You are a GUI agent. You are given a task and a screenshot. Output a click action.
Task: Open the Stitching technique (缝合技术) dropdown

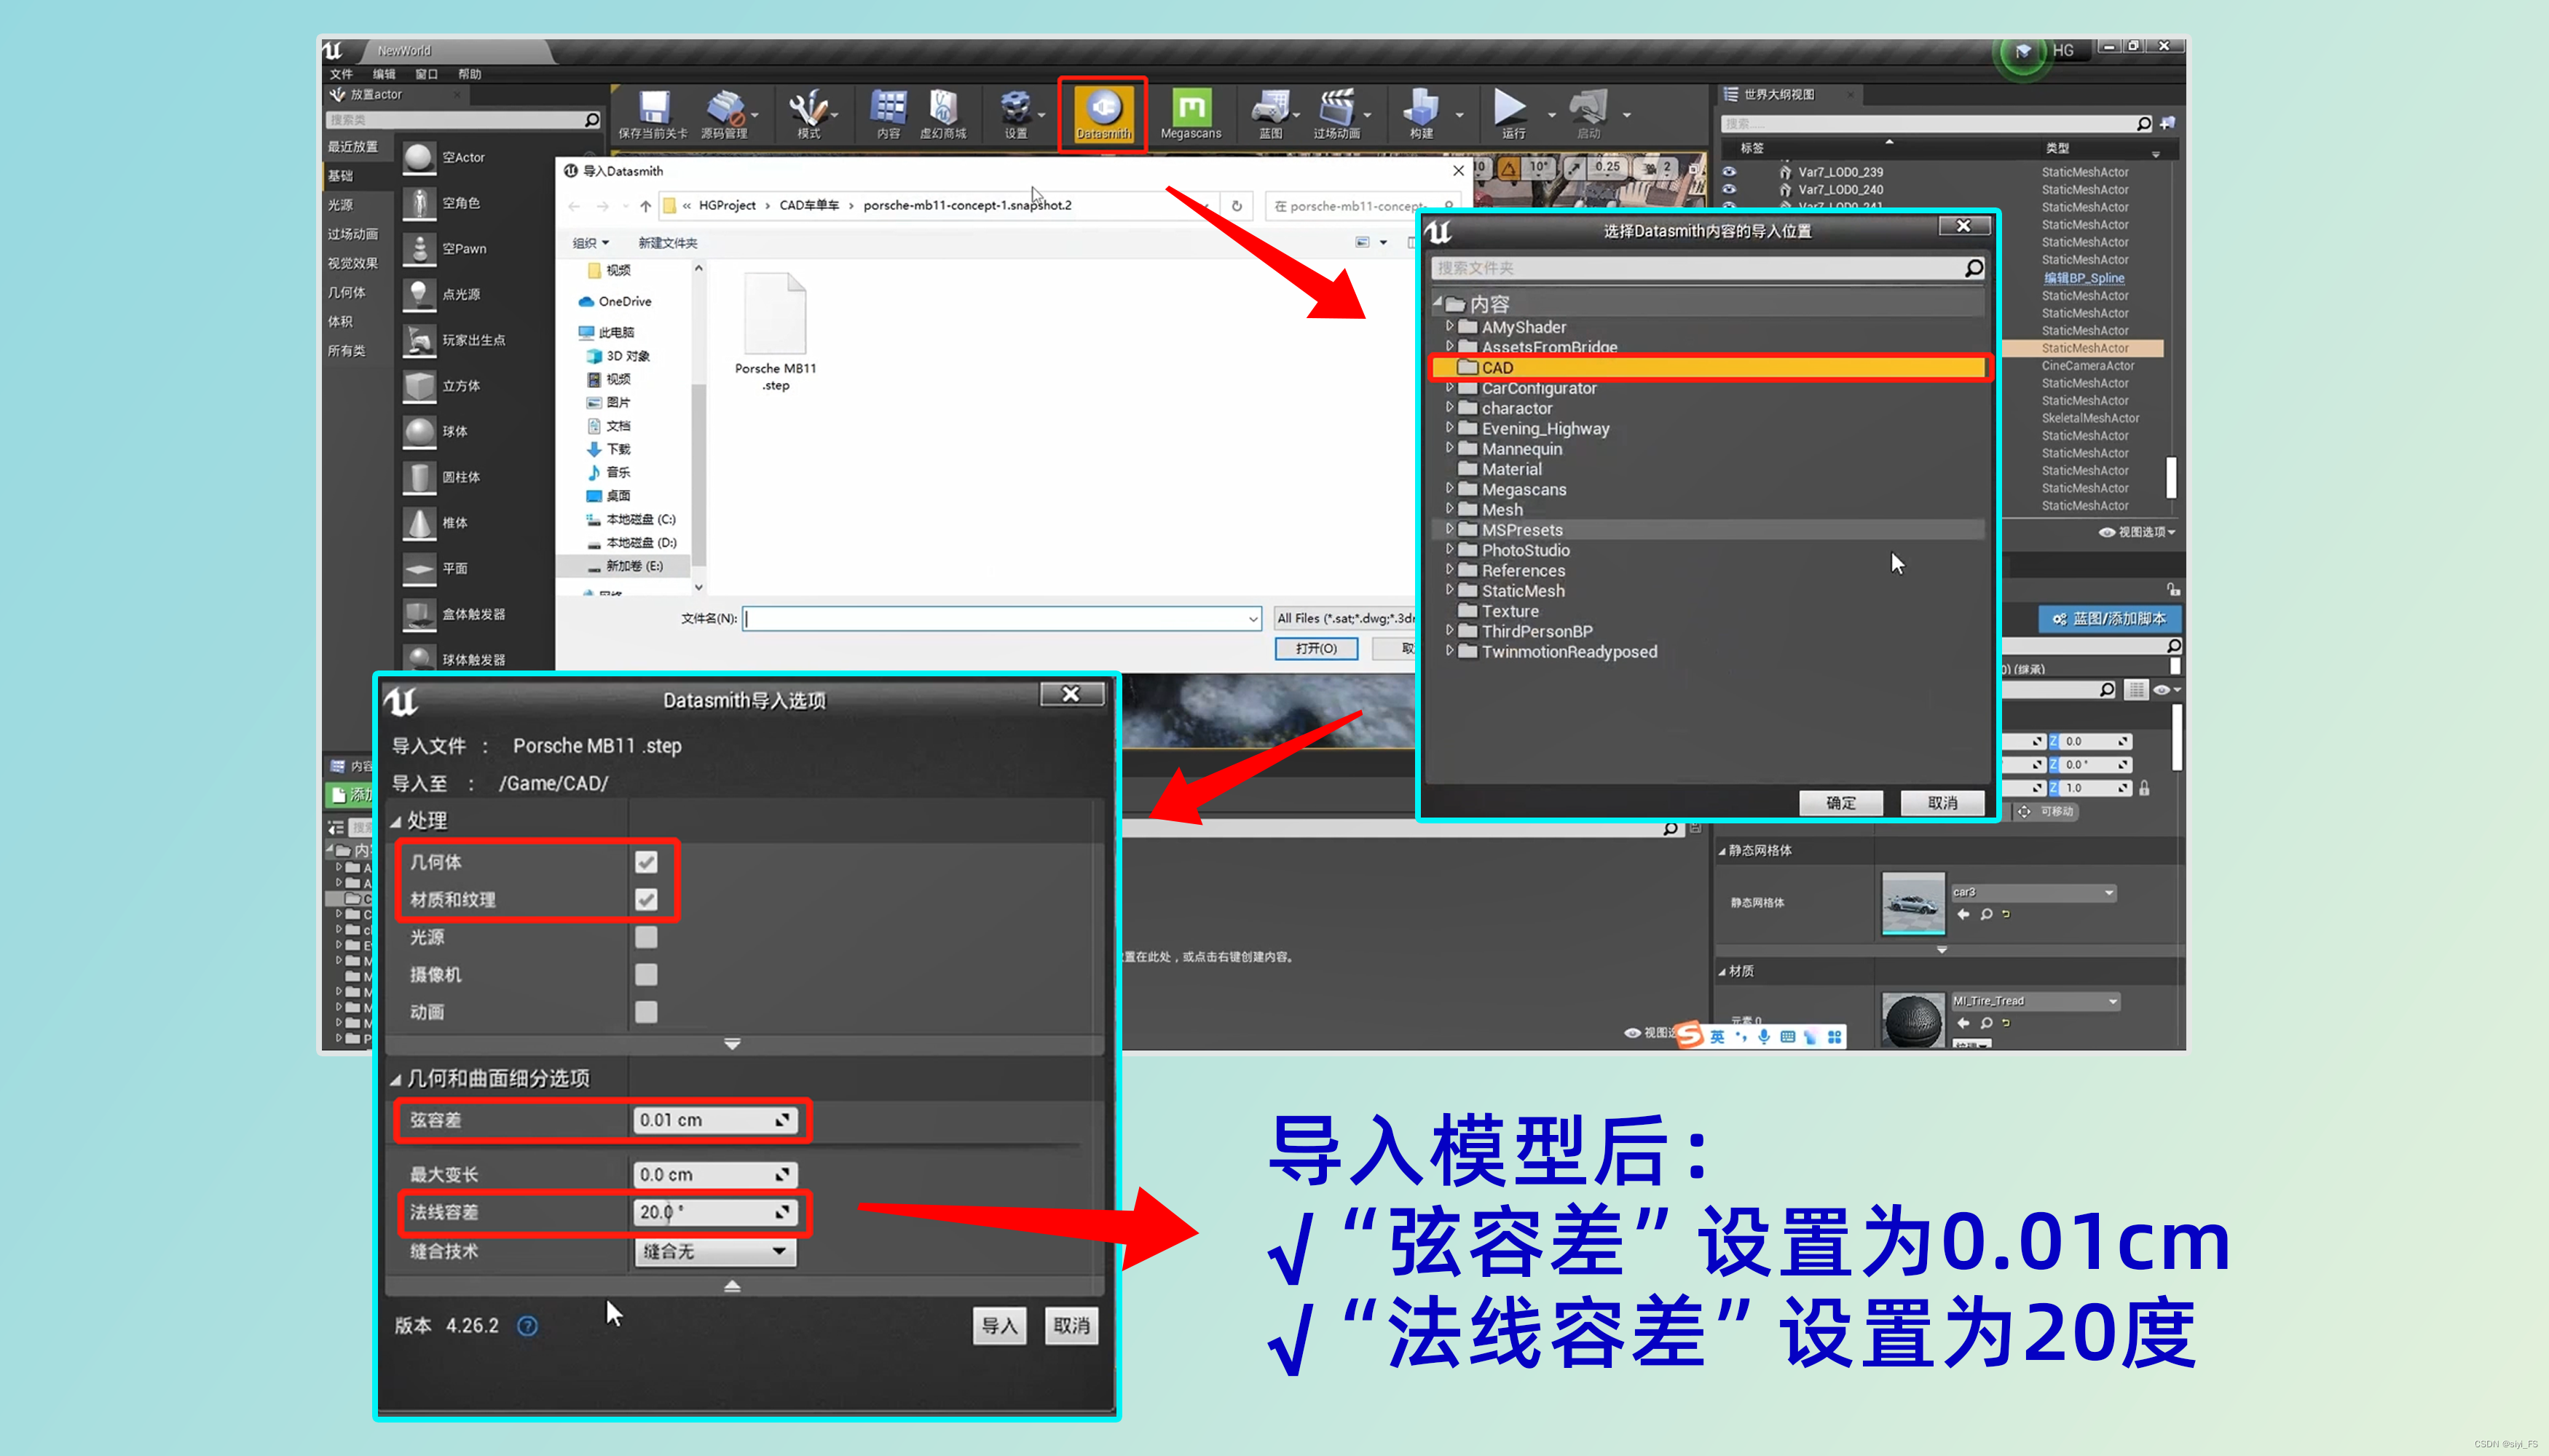coord(714,1251)
